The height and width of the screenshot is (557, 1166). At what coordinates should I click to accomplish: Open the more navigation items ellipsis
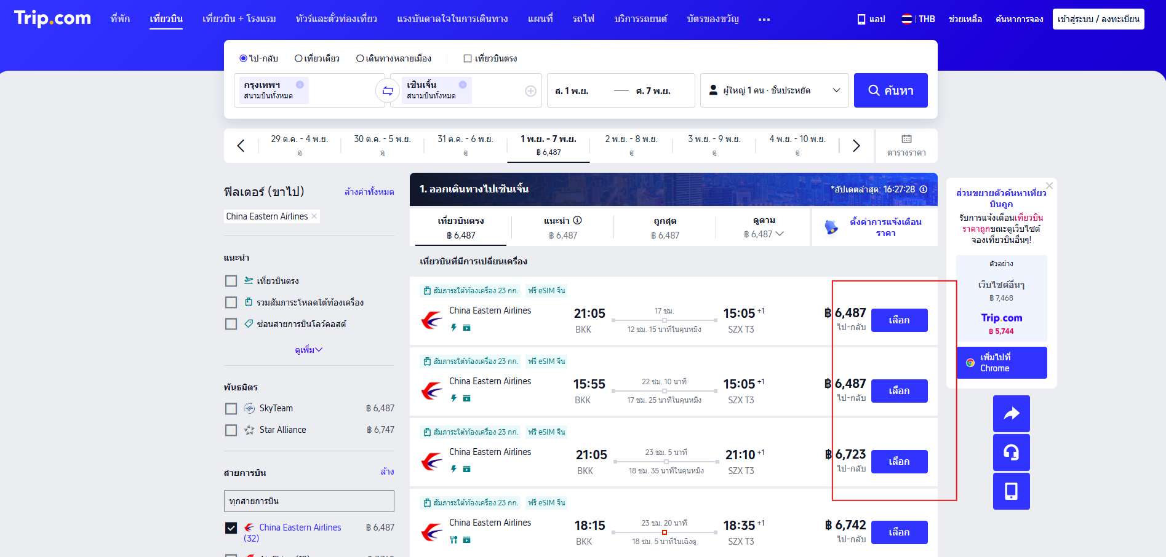(x=764, y=20)
